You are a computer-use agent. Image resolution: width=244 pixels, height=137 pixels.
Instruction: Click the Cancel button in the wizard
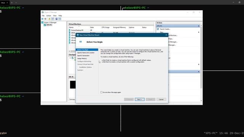161,99
